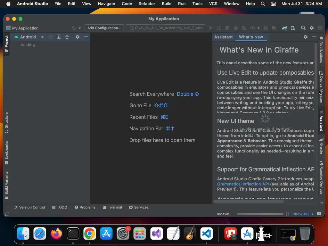Open dropdown arrow next to Profile icon
The width and height of the screenshot is (328, 246).
point(258,28)
